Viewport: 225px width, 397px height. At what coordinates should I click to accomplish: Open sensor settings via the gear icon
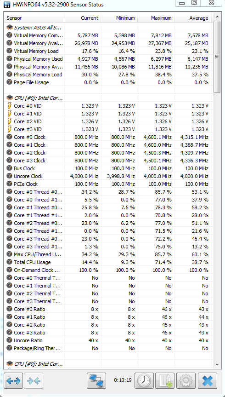pyautogui.click(x=186, y=380)
